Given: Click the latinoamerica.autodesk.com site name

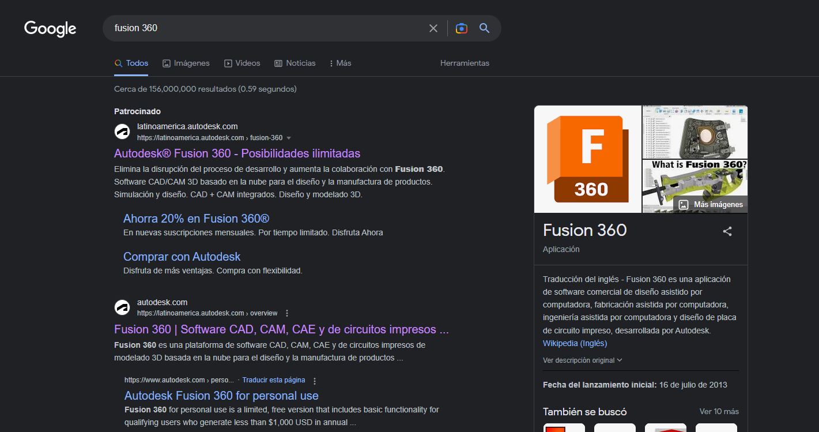Looking at the screenshot, I should pos(187,126).
